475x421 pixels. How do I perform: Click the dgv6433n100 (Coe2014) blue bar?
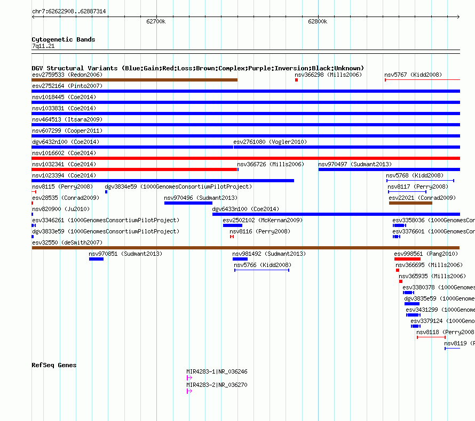[336, 214]
